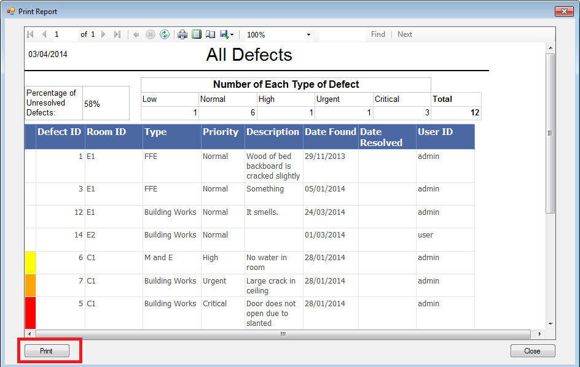Image resolution: width=580 pixels, height=367 pixels.
Task: Open page setup
Action: pyautogui.click(x=211, y=35)
